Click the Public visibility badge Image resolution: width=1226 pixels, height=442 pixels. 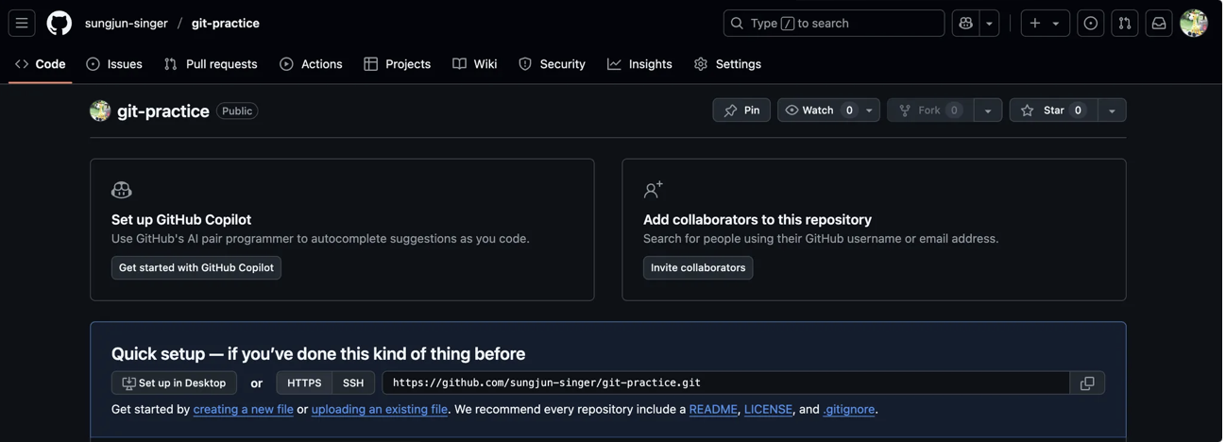[x=237, y=110]
